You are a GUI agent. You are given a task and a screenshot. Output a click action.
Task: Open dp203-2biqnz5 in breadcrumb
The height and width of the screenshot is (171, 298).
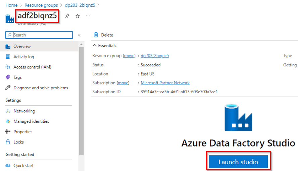(80, 5)
